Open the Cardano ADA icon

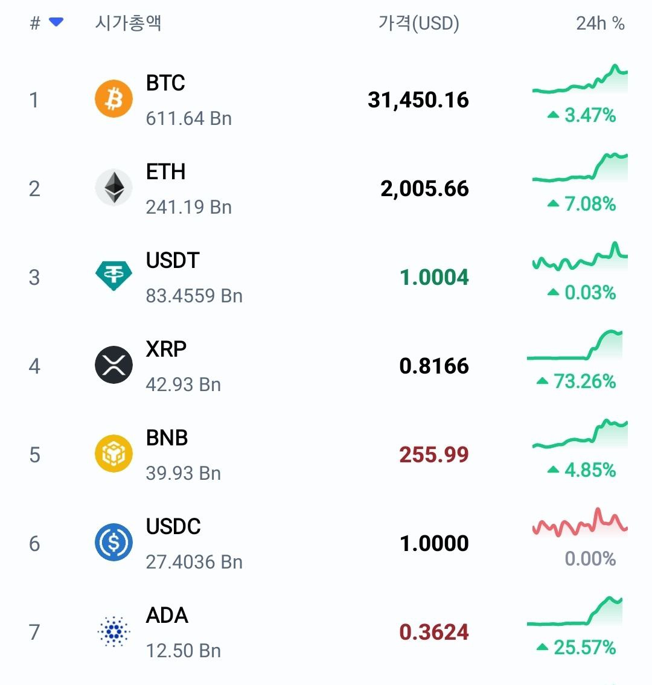coord(113,631)
